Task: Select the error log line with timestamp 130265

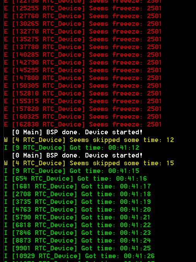Action: [x=83, y=24]
